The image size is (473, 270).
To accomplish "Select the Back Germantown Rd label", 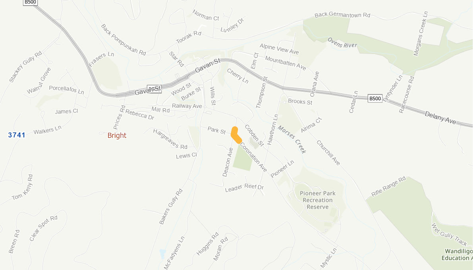I will click(342, 15).
